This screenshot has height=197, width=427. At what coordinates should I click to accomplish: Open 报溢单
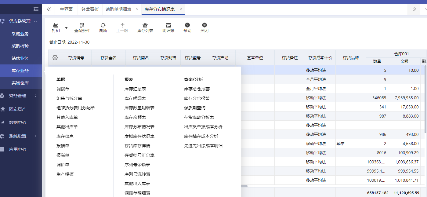(63, 155)
